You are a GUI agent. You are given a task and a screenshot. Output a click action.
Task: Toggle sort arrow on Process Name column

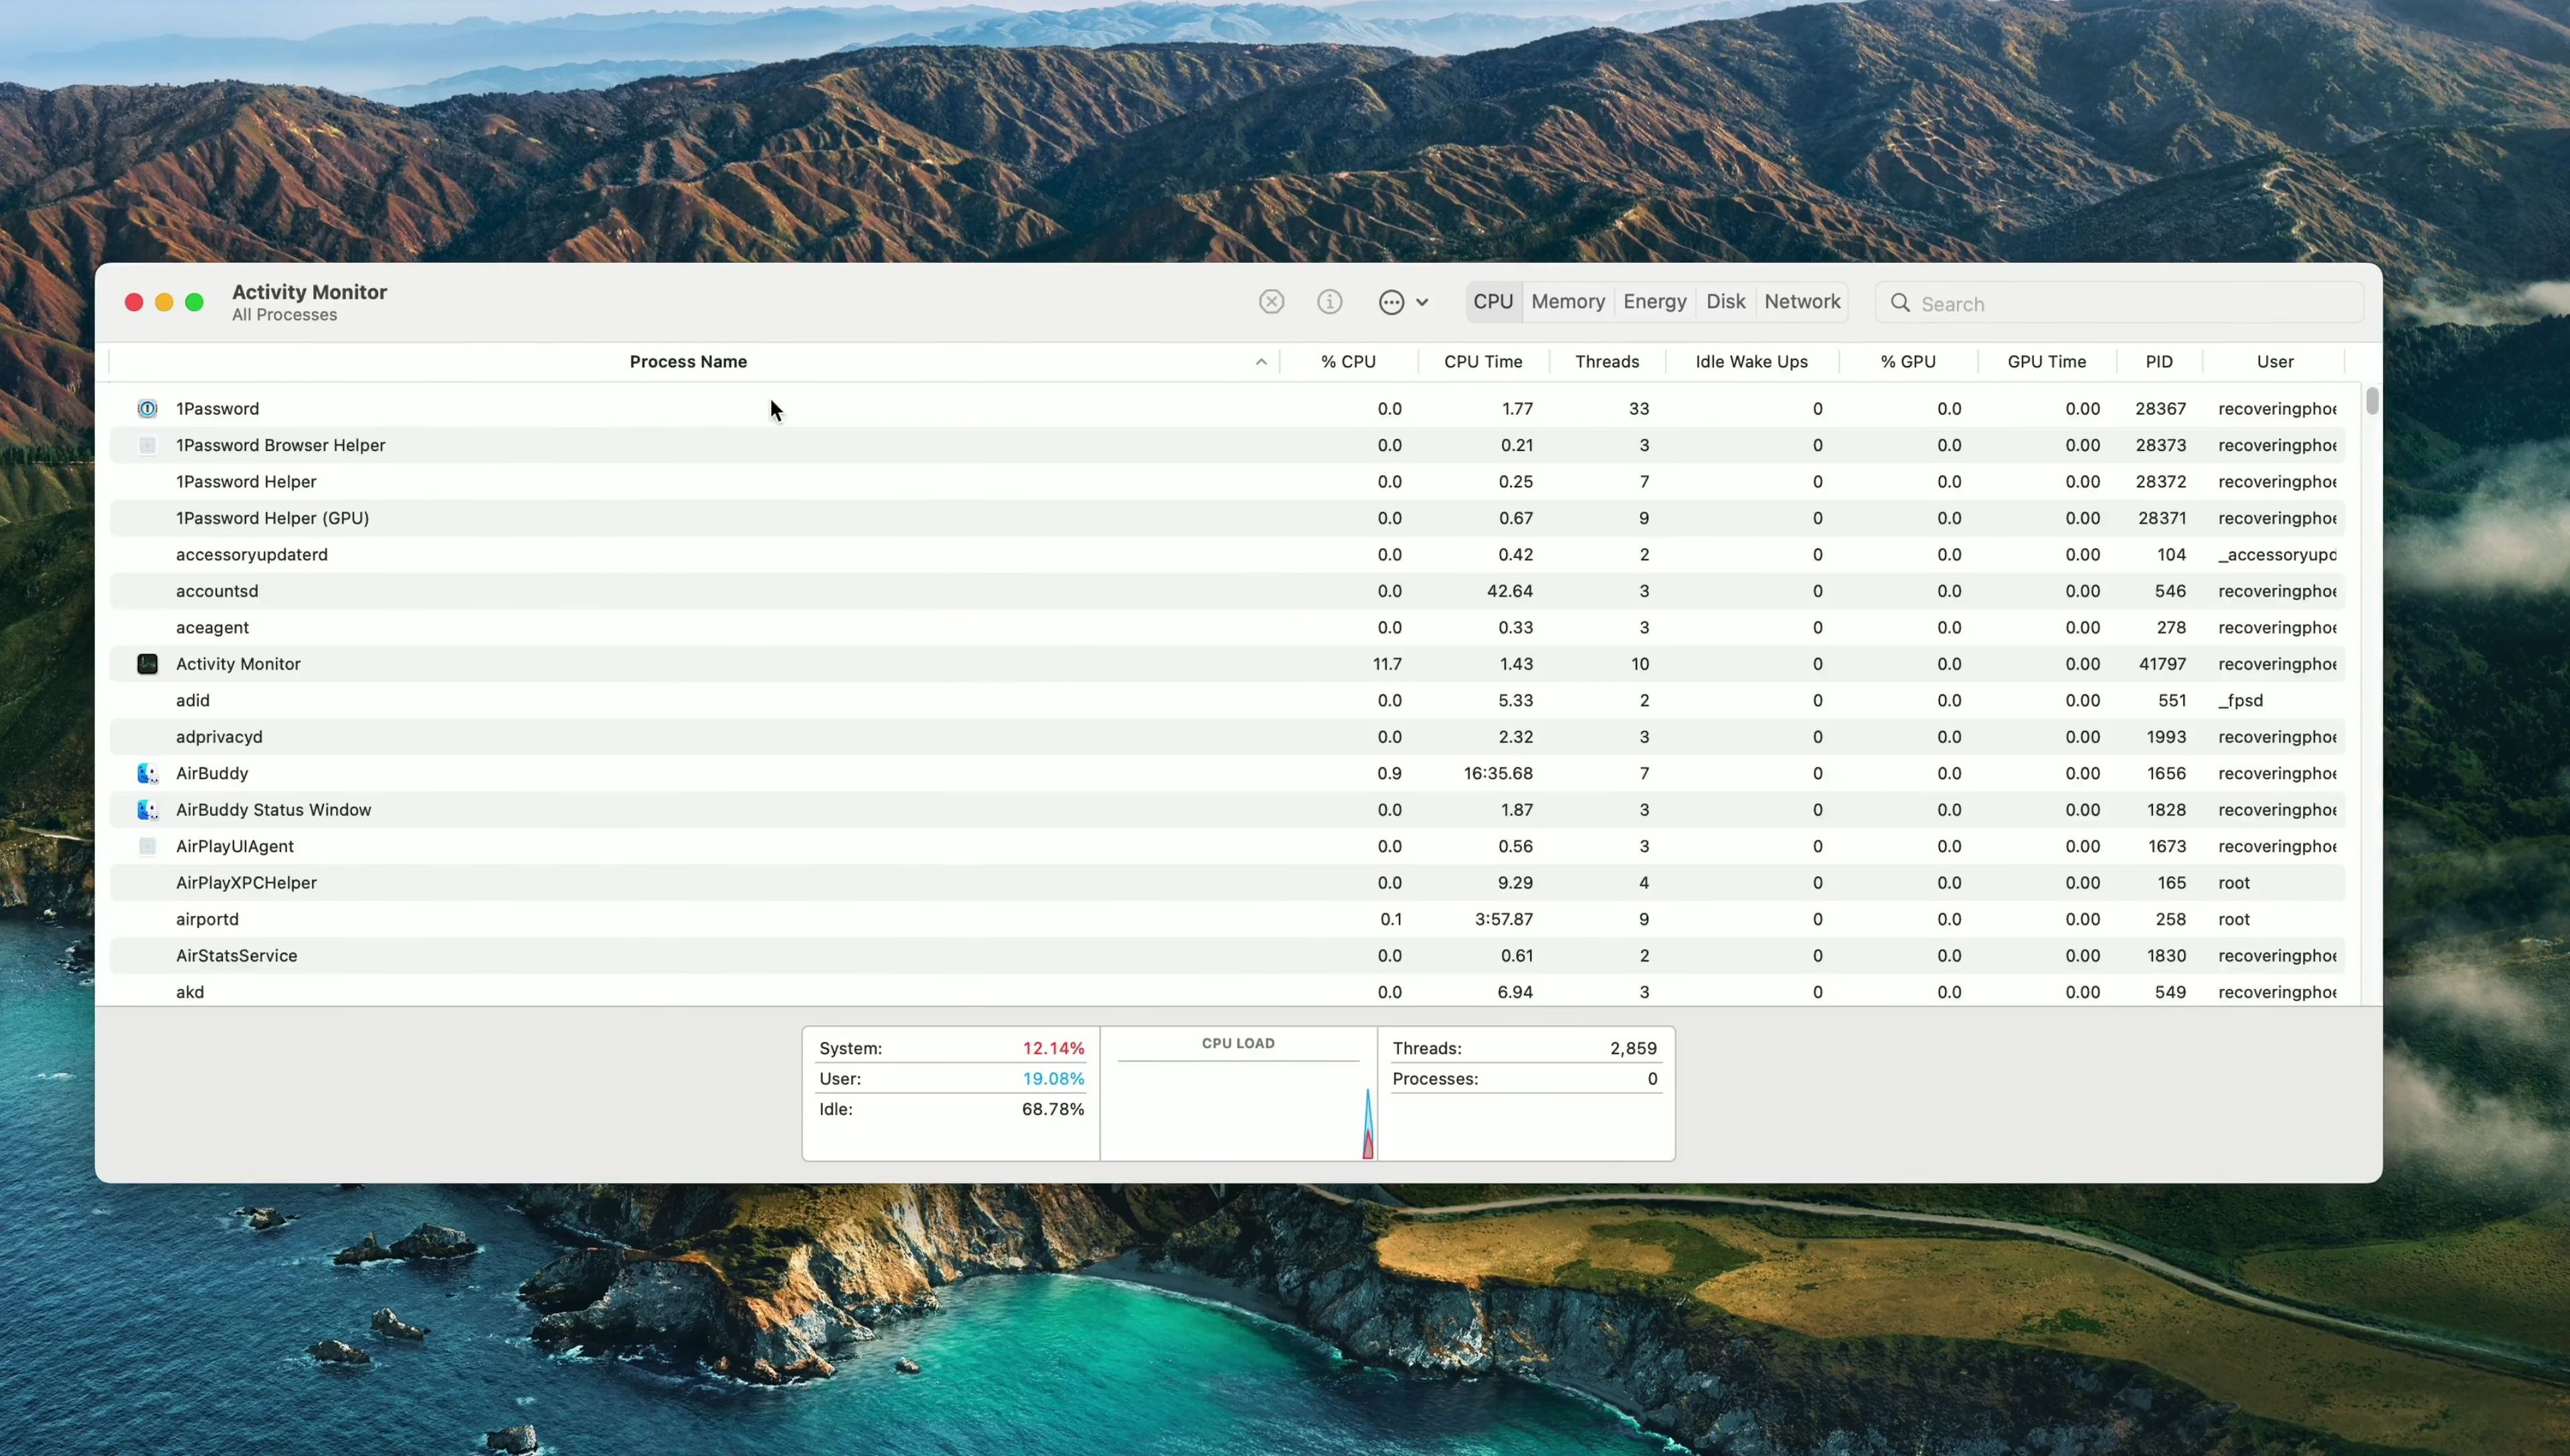point(1261,362)
